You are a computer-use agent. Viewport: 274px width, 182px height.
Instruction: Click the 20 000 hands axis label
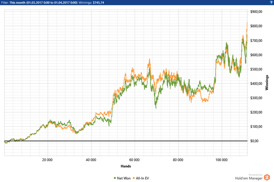coord(47,160)
